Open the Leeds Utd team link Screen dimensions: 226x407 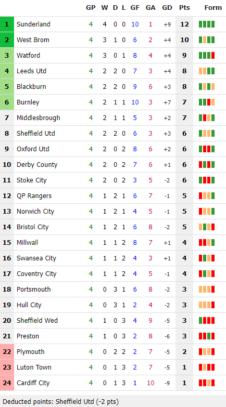click(x=31, y=71)
